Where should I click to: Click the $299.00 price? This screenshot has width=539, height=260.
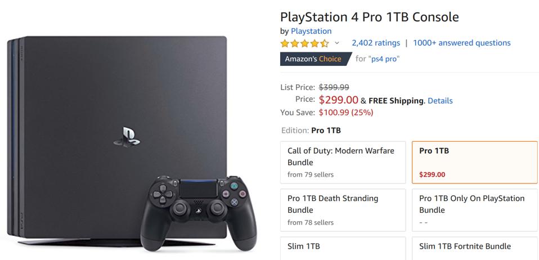point(338,100)
